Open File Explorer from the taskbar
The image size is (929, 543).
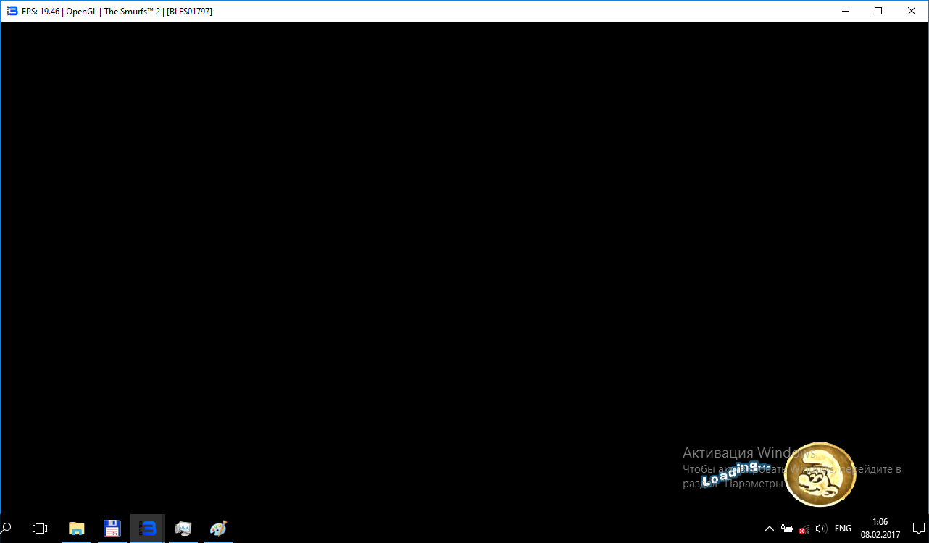point(76,529)
